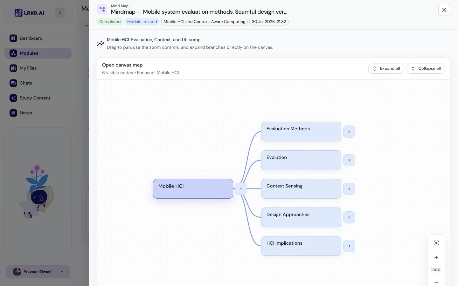Screen dimensions: 458x286
Task: Select the HCI Implications node
Action: click(301, 246)
